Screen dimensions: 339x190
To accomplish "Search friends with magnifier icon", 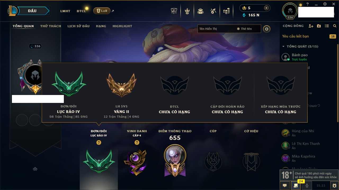I will tap(335, 26).
